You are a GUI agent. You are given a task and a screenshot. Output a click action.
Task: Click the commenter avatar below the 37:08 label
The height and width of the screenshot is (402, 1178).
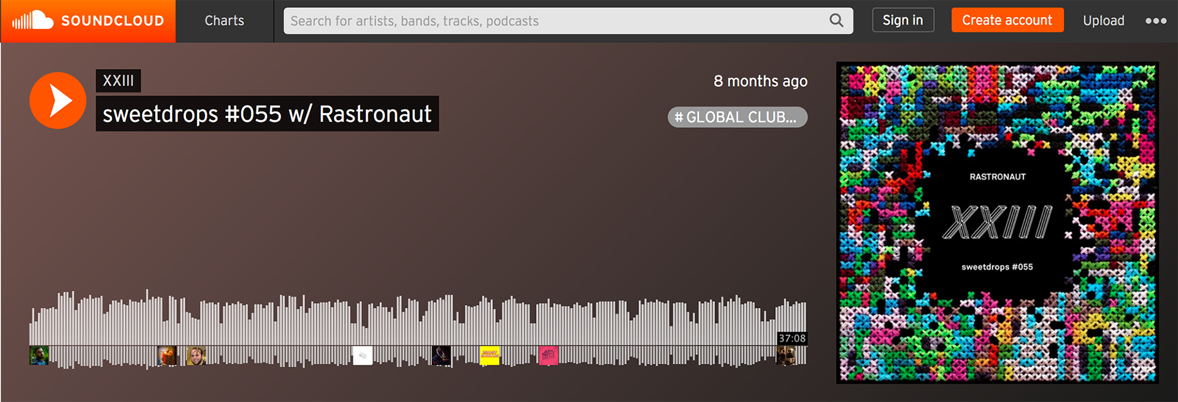(786, 355)
